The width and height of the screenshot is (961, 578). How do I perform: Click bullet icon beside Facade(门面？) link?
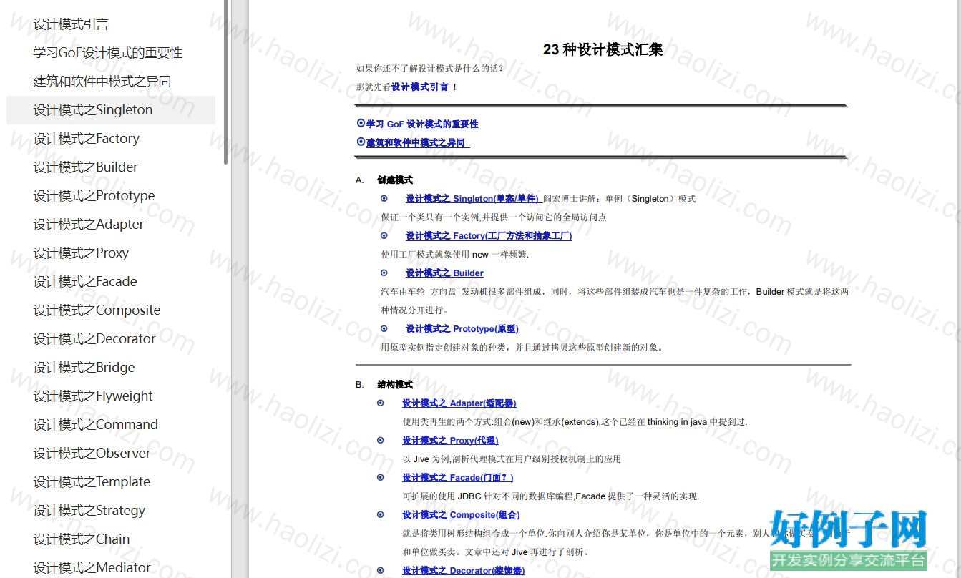pos(381,477)
